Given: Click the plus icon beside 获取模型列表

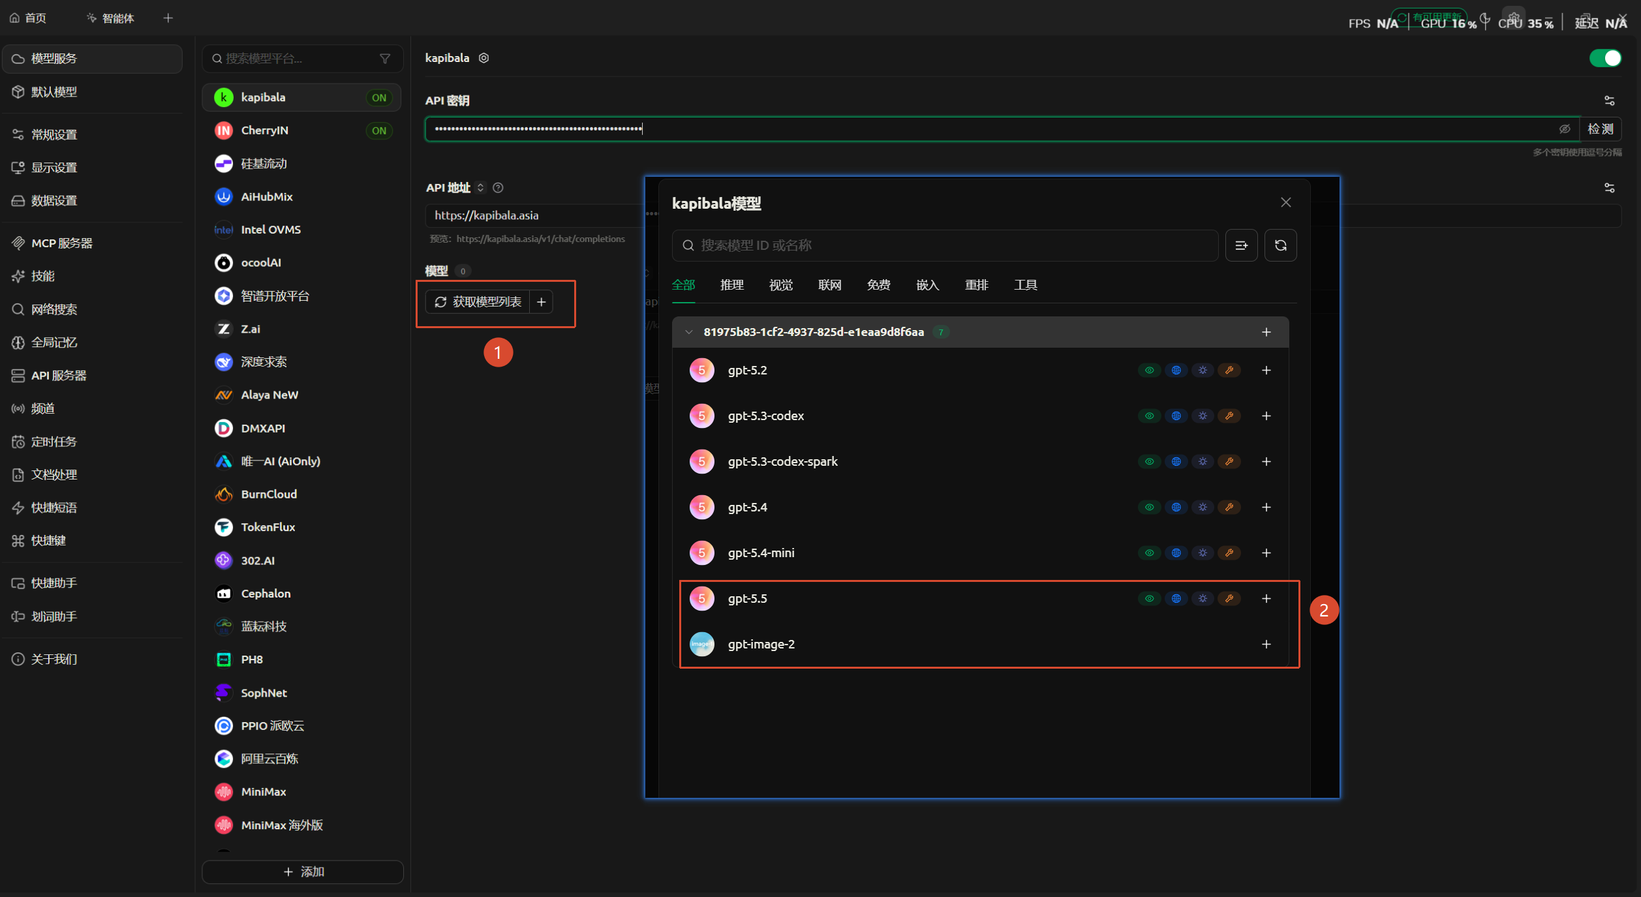Looking at the screenshot, I should tap(541, 301).
